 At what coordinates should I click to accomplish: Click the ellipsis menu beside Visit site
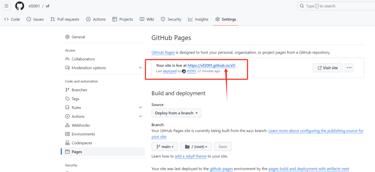[x=349, y=68]
